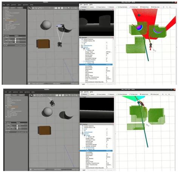Expand Global Status in upper RViz Displays
Viewport: 179px width, 173px height.
pos(80,41)
